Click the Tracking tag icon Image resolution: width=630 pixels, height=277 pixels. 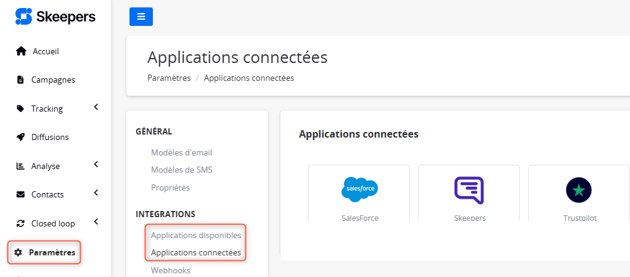coord(20,109)
